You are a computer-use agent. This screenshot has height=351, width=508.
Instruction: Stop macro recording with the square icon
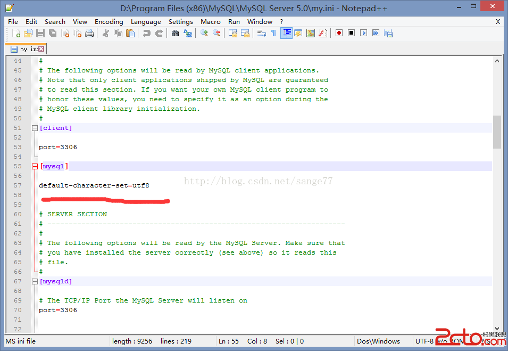(x=351, y=33)
